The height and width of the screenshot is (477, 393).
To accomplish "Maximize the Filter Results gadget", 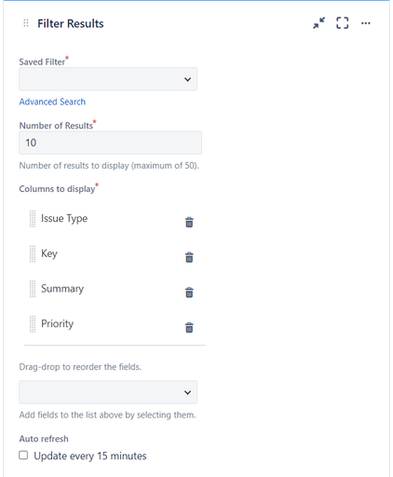I will tap(342, 23).
